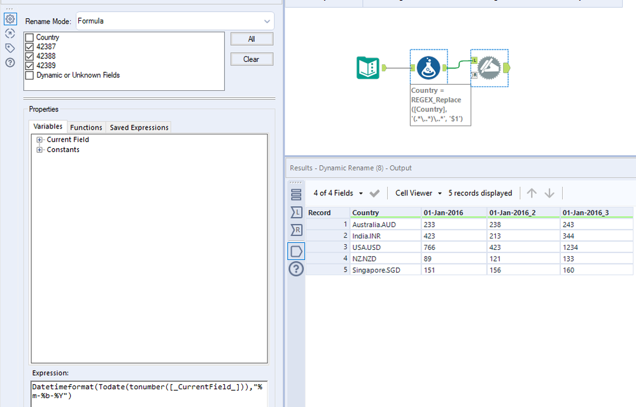
Task: Open the 4 of 4 Fields dropdown
Action: click(338, 193)
